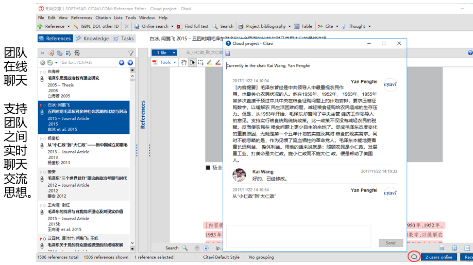Click the Go to (Ctrl+E) field
This screenshot has width=473, height=265.
click(x=88, y=62)
